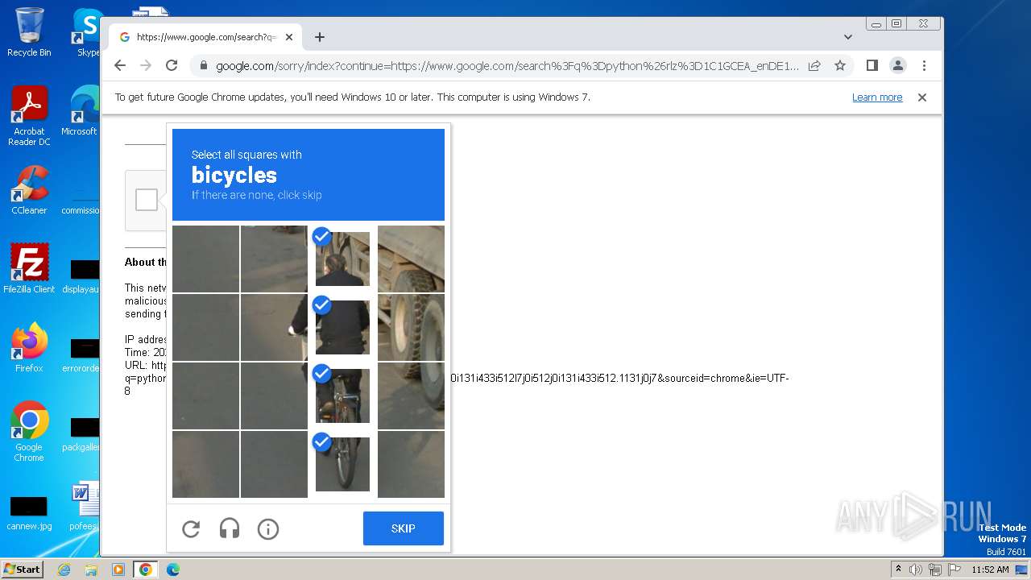Open the cannew.jpg desktop file
This screenshot has height=580, width=1031.
coord(29,514)
